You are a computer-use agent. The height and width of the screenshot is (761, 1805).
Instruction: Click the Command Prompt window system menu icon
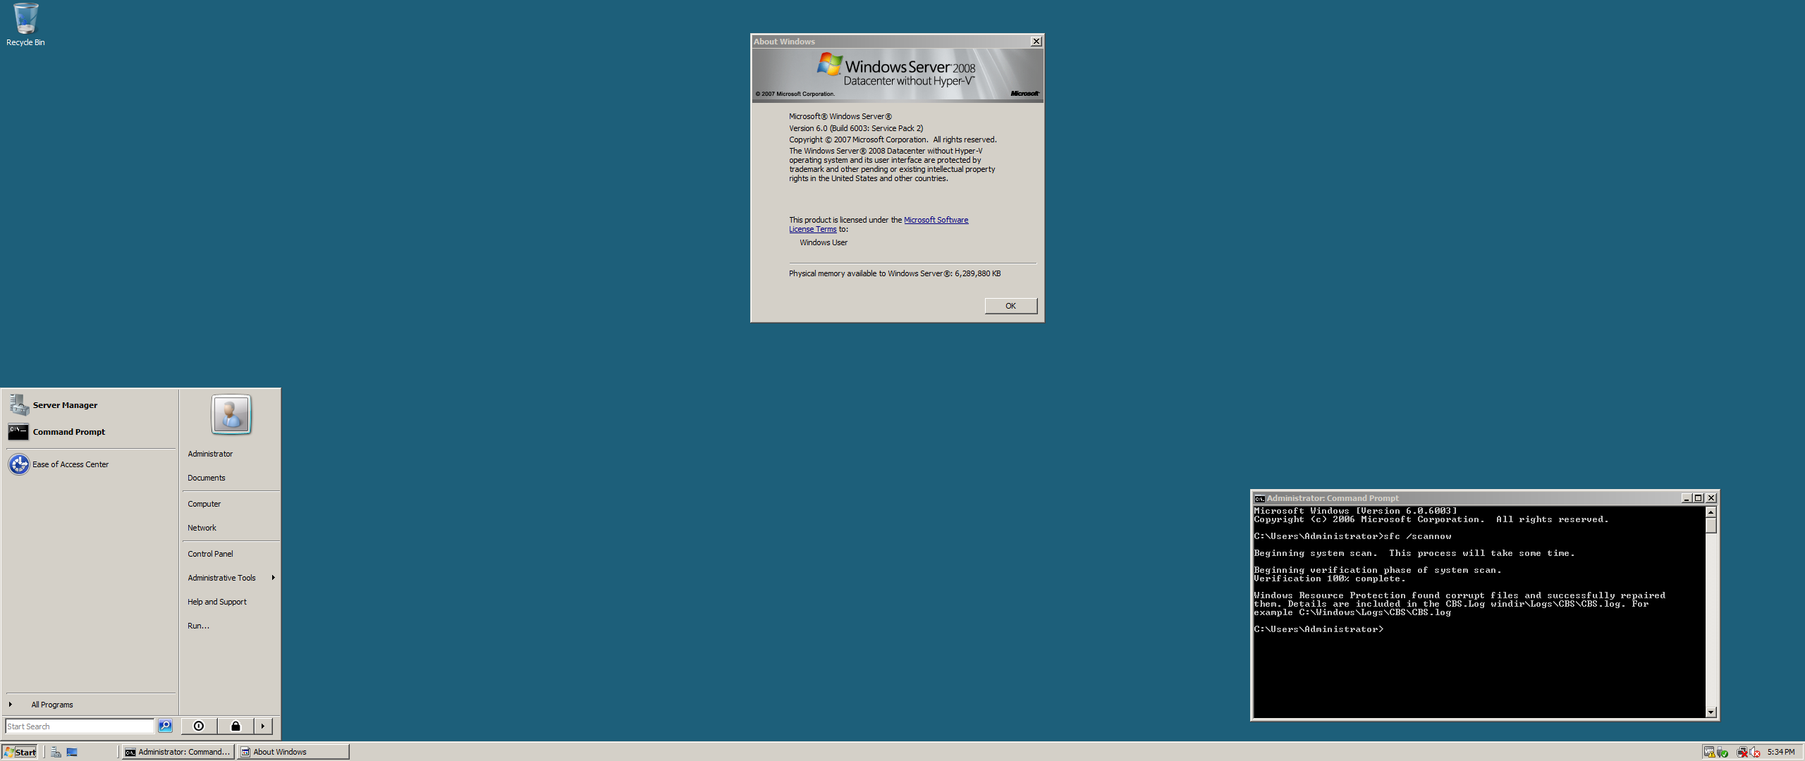(1259, 498)
